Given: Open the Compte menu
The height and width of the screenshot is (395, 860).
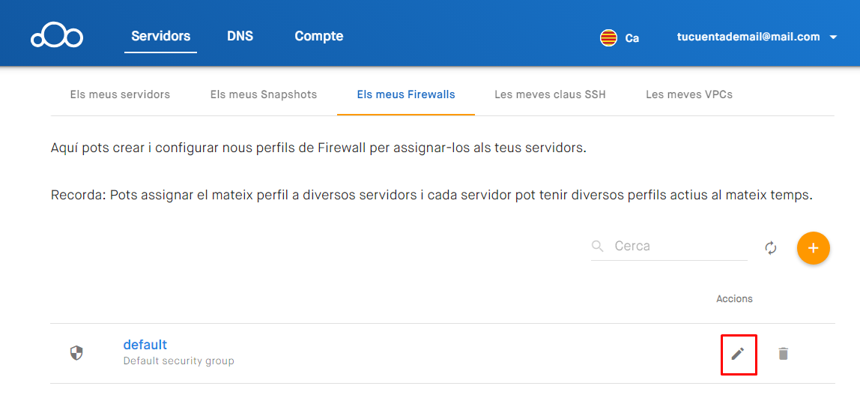Looking at the screenshot, I should tap(319, 36).
